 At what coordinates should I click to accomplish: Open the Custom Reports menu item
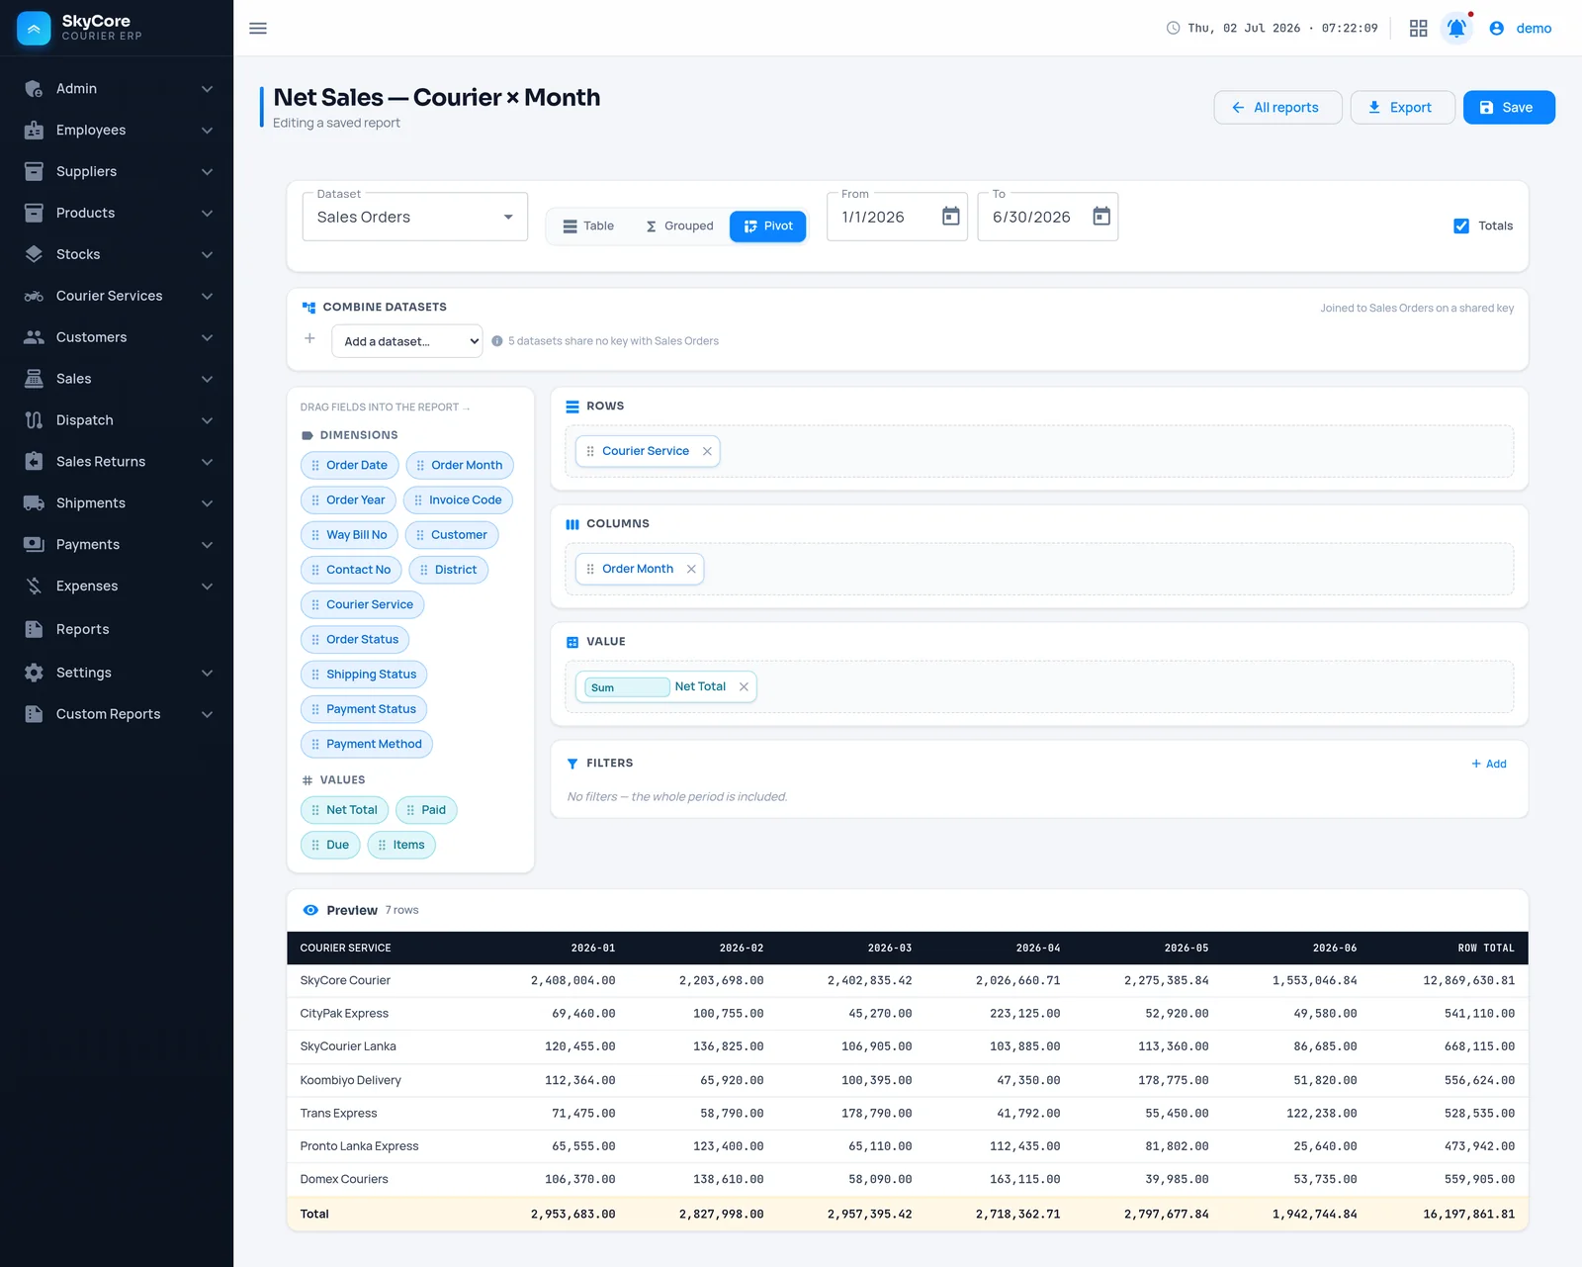coord(117,714)
